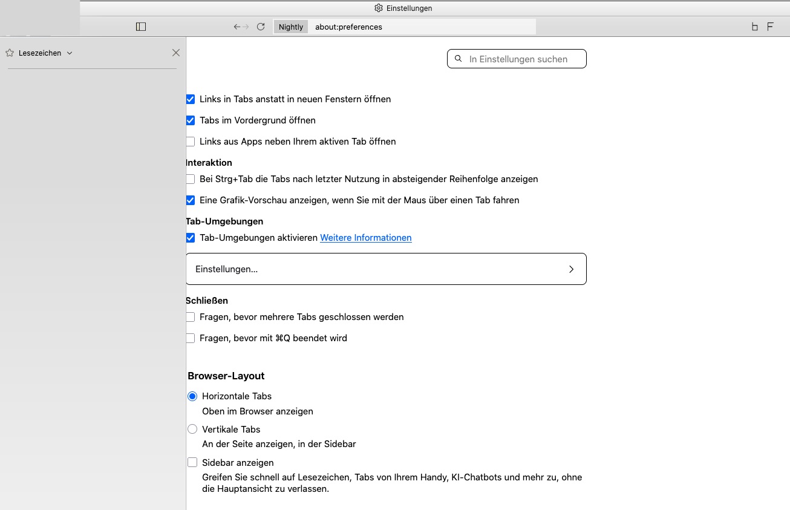Close the Lesezeichen sidebar panel
The image size is (790, 510).
pos(176,53)
